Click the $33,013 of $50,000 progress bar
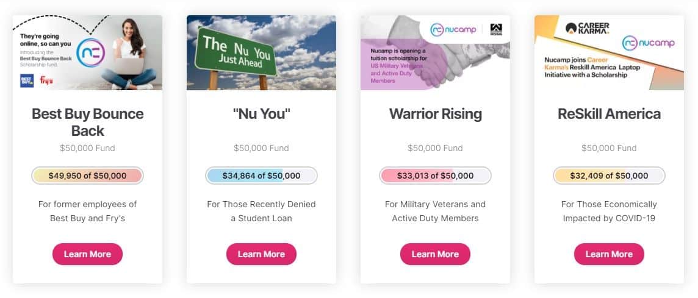The width and height of the screenshot is (698, 298). (x=435, y=176)
